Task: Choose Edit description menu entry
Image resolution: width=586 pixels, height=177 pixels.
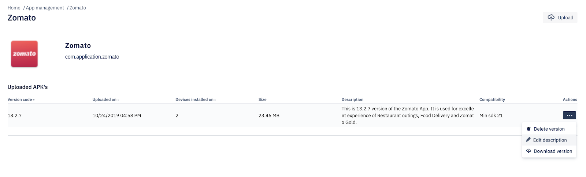Action: 549,140
